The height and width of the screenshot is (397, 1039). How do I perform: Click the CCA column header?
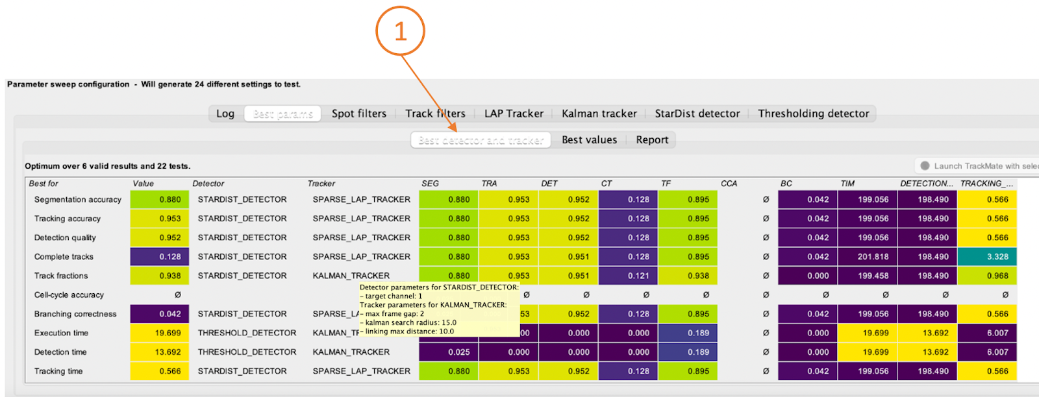pos(729,184)
